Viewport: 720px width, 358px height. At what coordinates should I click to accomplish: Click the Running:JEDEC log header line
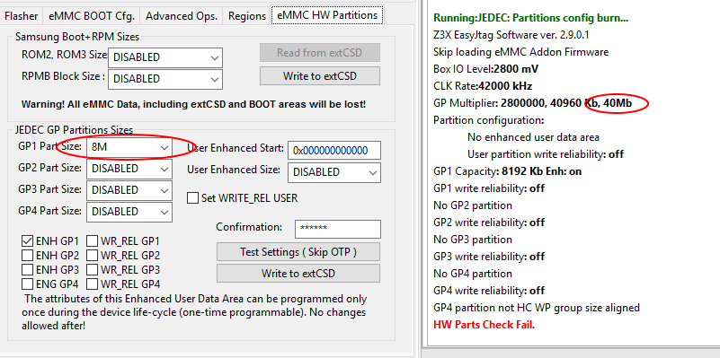point(531,18)
